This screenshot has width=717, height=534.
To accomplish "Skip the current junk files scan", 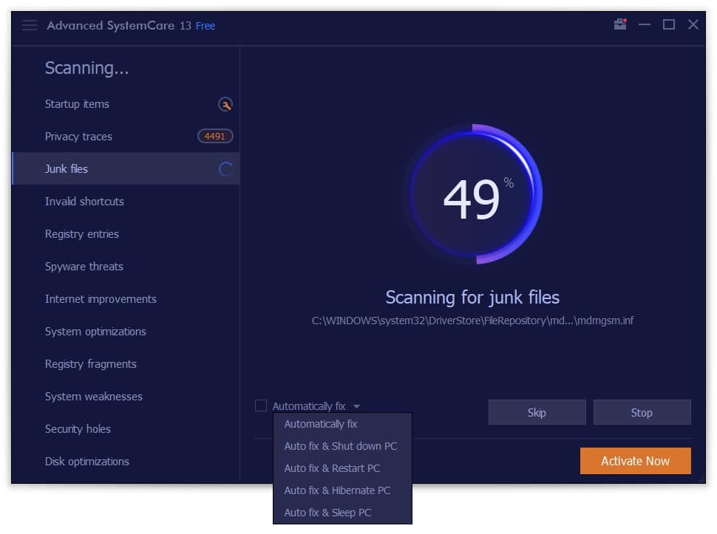I will [x=537, y=412].
